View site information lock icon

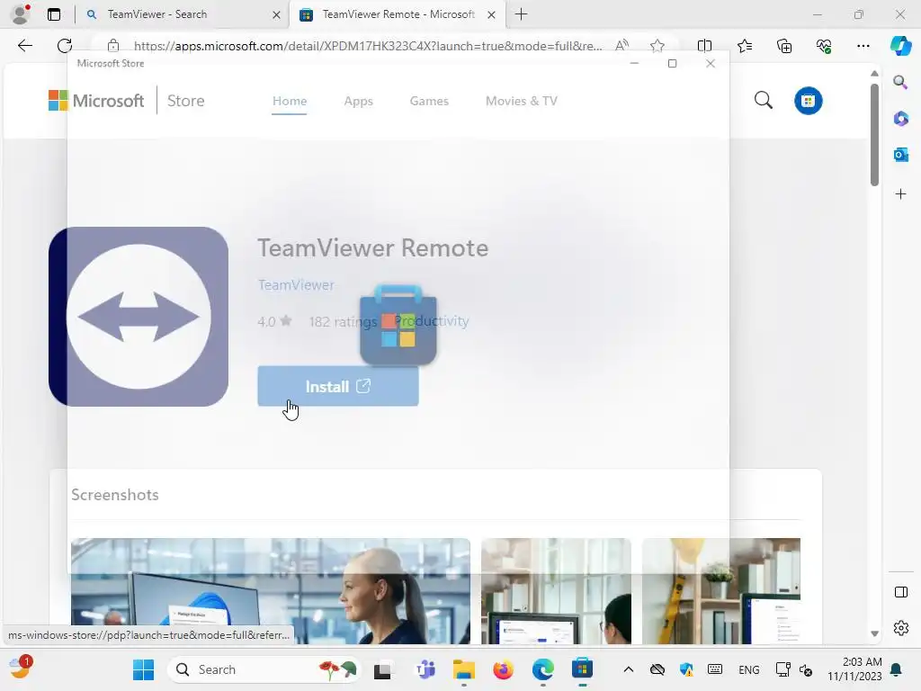point(113,46)
